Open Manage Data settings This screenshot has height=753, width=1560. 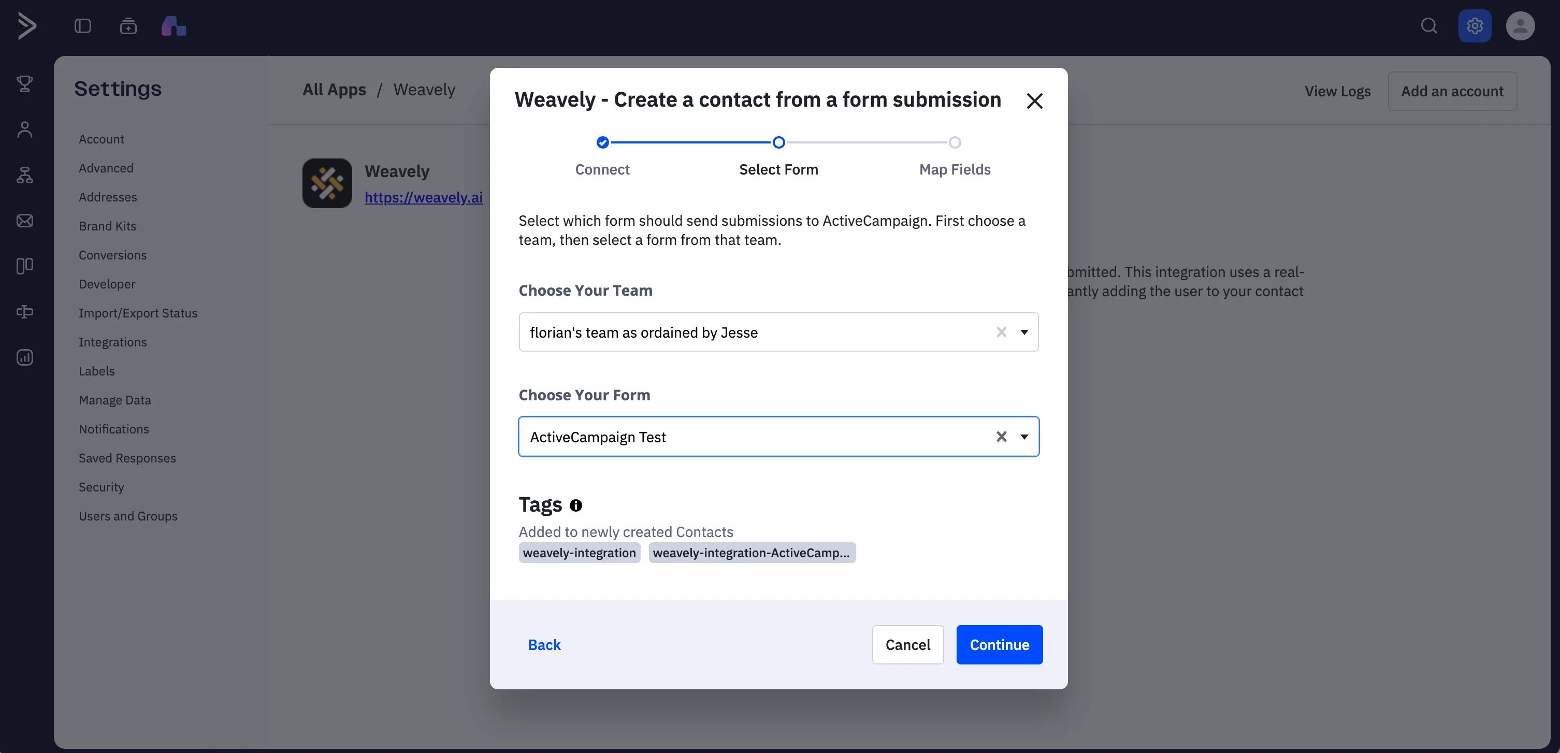(114, 400)
